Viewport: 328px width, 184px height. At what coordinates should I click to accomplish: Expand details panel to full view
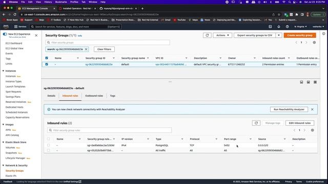315,82
